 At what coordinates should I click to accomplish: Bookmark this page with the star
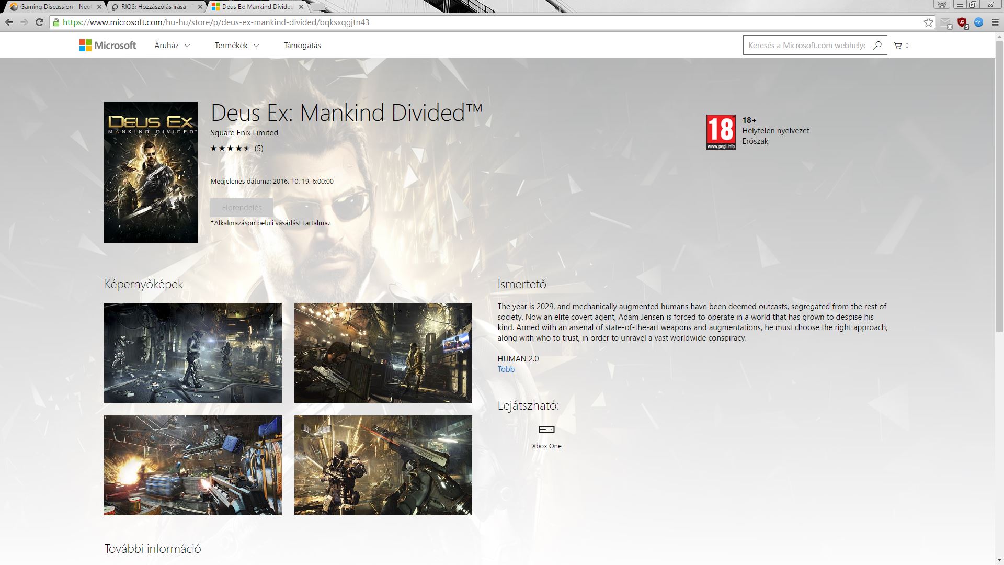[x=928, y=22]
